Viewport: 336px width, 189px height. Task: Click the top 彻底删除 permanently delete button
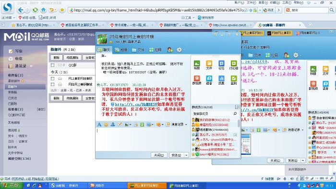click(72, 58)
